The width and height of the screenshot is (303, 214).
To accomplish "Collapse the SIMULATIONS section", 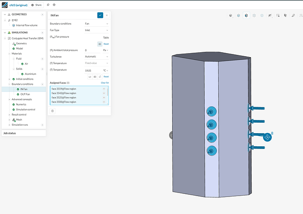I will point(5,33).
